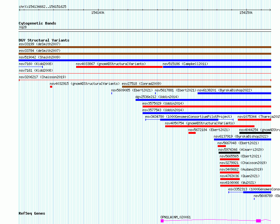The image size is (280, 224).
Task: Click the blue dgv2536e212 feature bar
Action: point(203,100)
